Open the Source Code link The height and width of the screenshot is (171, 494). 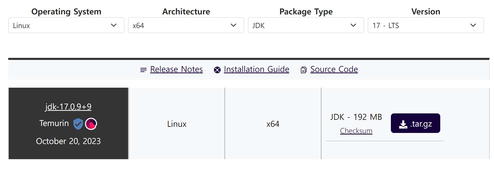coord(334,69)
